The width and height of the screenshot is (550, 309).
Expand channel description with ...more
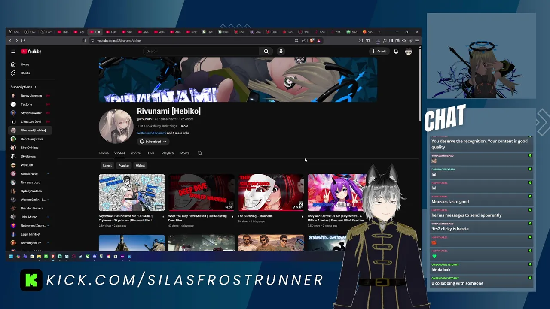[x=183, y=126]
